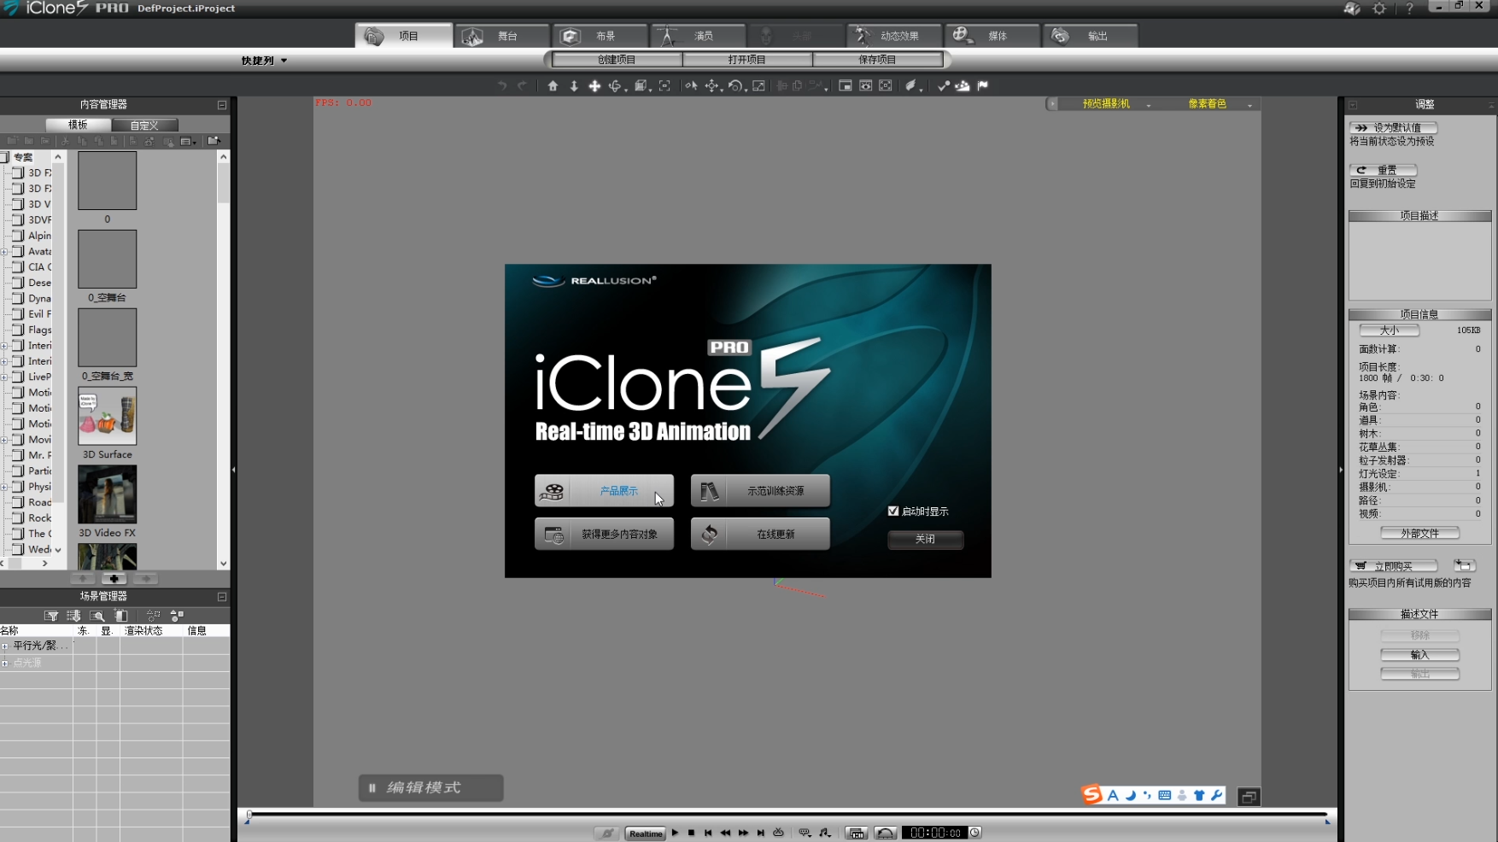The width and height of the screenshot is (1498, 842).
Task: Open the 快捷列 dropdown arrow
Action: [x=284, y=61]
